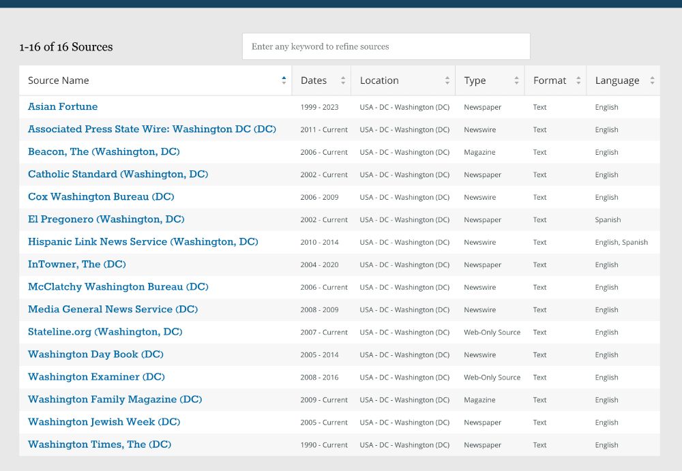The image size is (682, 471).
Task: Click 'Web-Only Source' in Washington Examiner row
Action: 492,378
